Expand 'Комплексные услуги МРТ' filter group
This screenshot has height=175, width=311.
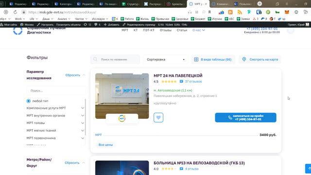click(83, 108)
